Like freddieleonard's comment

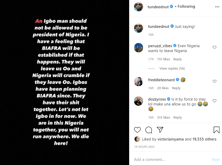(x=215, y=81)
